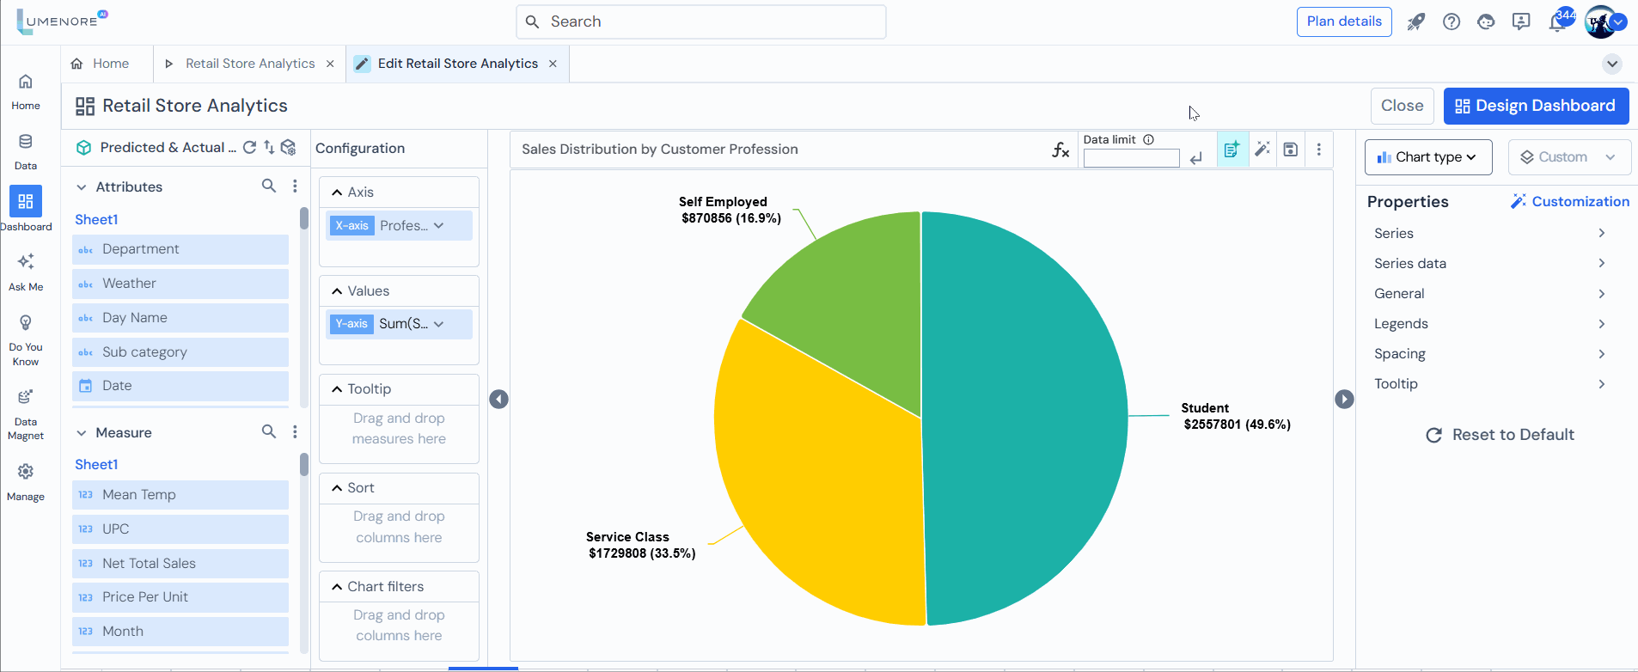Save the chart using the disk icon
This screenshot has width=1638, height=672.
(x=1290, y=150)
